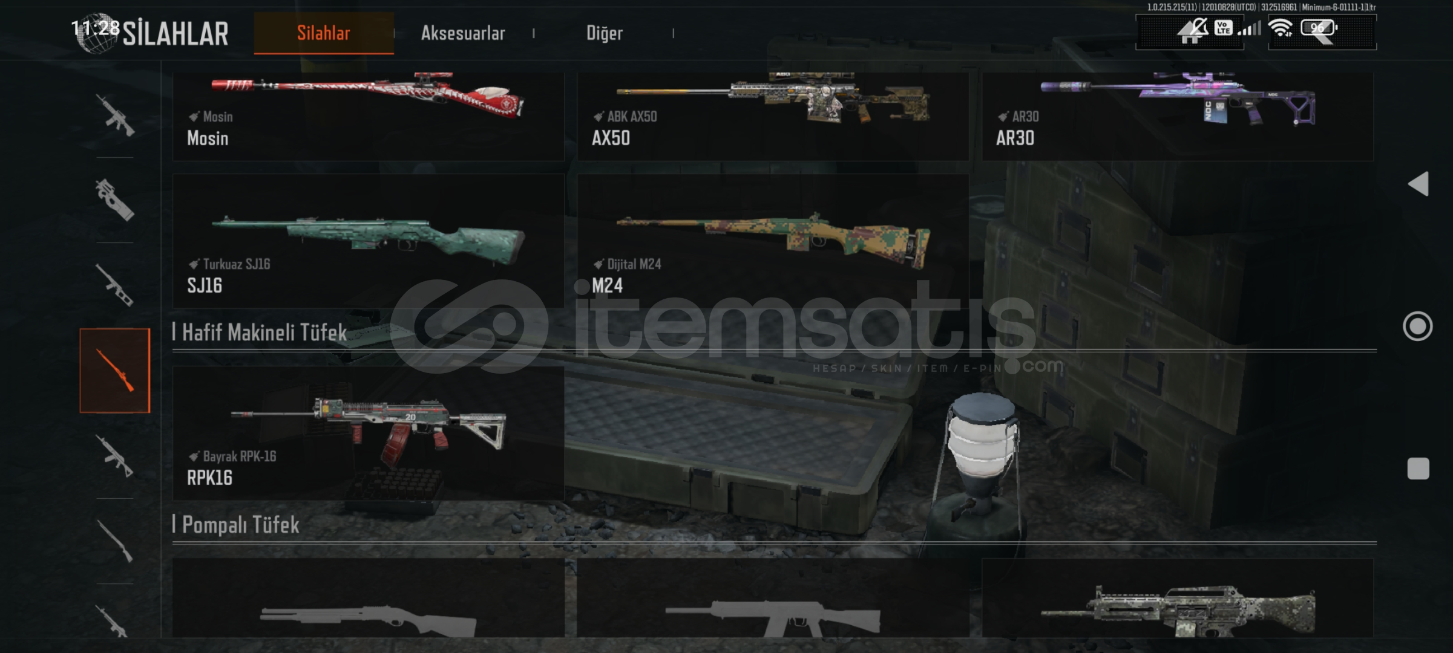Select the Mosin rifle skin card
Image resolution: width=1453 pixels, height=653 pixels.
369,116
